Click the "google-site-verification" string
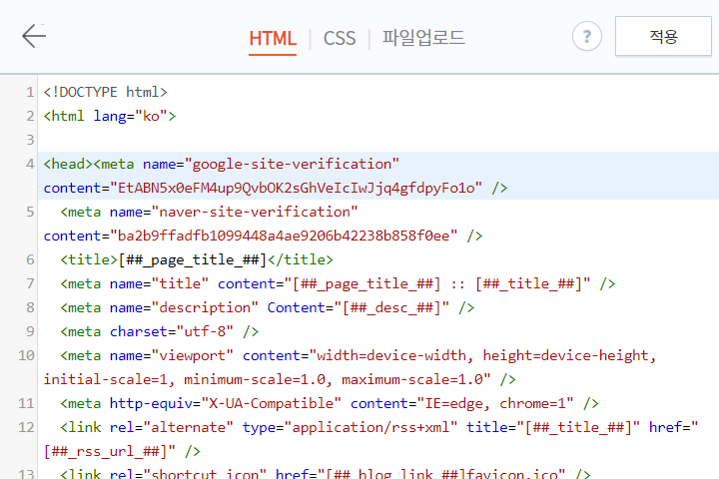The width and height of the screenshot is (719, 479). (x=292, y=164)
